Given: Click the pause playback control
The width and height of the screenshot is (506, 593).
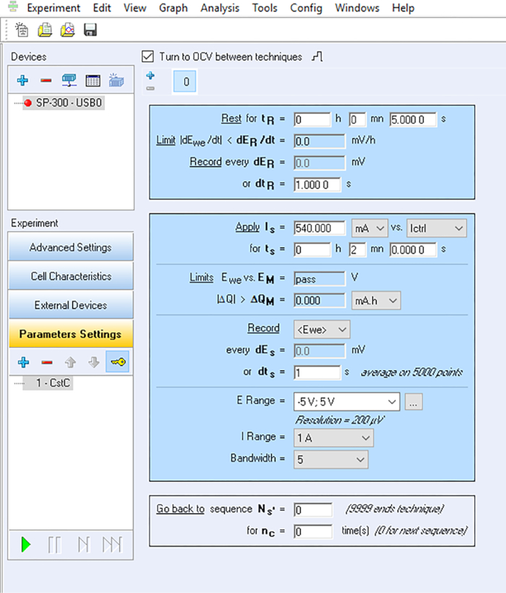Looking at the screenshot, I should [54, 545].
